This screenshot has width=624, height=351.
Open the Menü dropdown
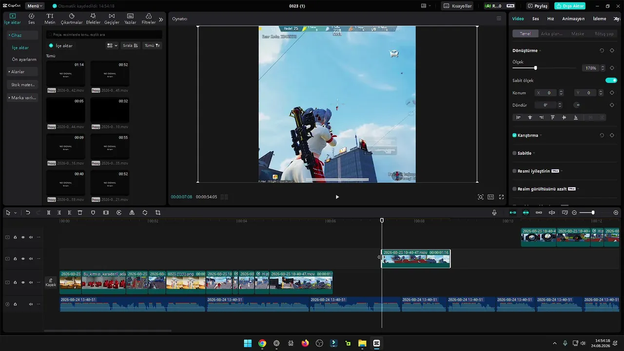pos(35,6)
